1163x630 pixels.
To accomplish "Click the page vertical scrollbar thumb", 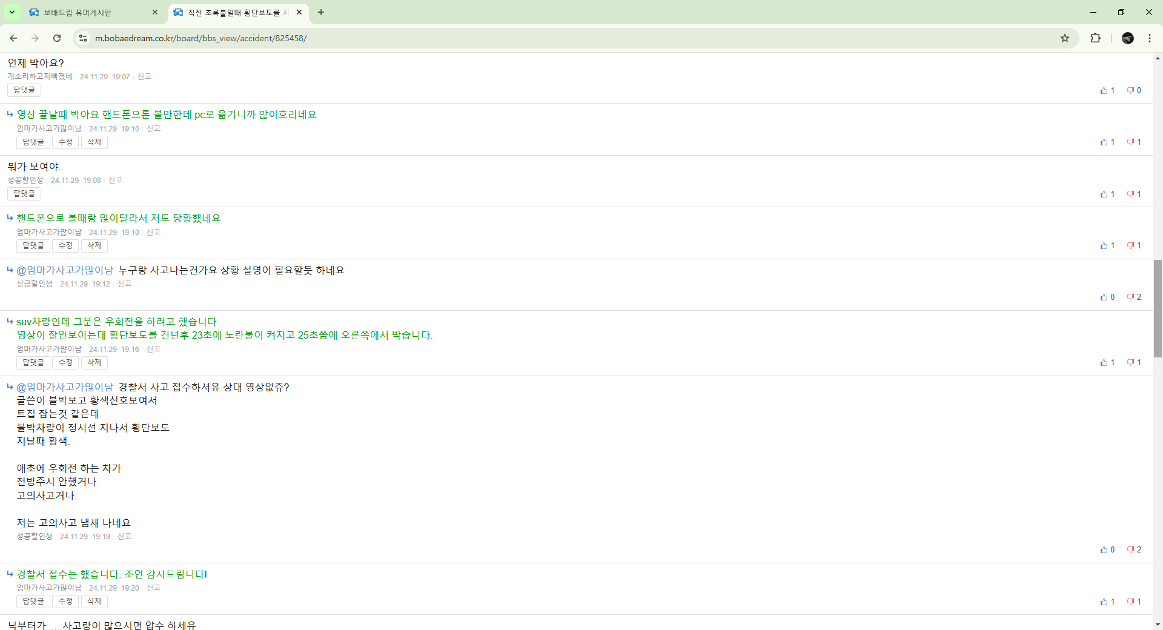I will [1158, 309].
